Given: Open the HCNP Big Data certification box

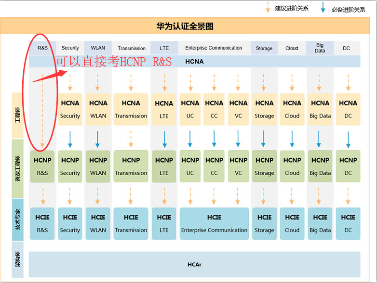Looking at the screenshot, I should (320, 167).
